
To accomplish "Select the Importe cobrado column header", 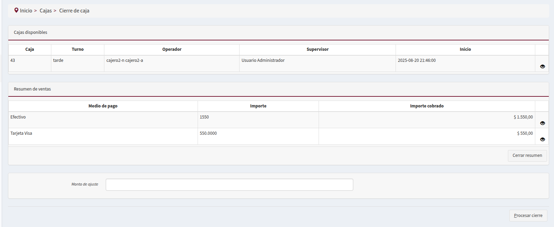I will [x=426, y=106].
